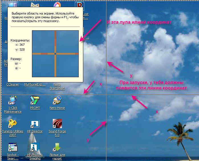Click the Nero Home shortcut icon
This screenshot has width=199, height=161.
point(57,101)
